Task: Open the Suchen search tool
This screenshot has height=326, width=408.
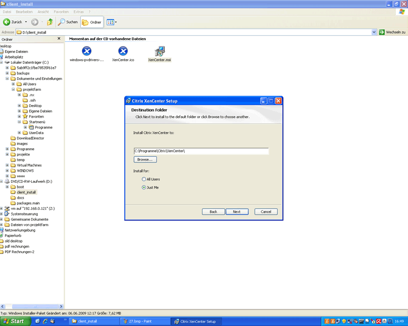Action: 68,22
